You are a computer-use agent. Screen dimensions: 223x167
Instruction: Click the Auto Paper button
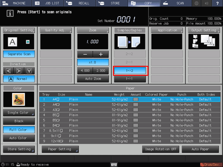coord(200,149)
